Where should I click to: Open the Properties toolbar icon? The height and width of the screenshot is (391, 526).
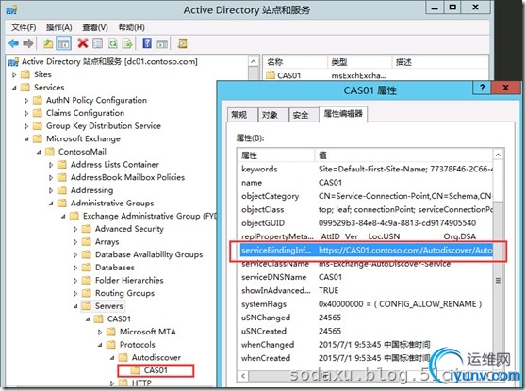[x=98, y=43]
